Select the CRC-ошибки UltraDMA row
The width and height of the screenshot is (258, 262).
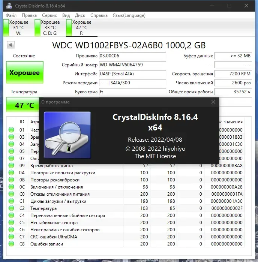[x=126, y=237]
